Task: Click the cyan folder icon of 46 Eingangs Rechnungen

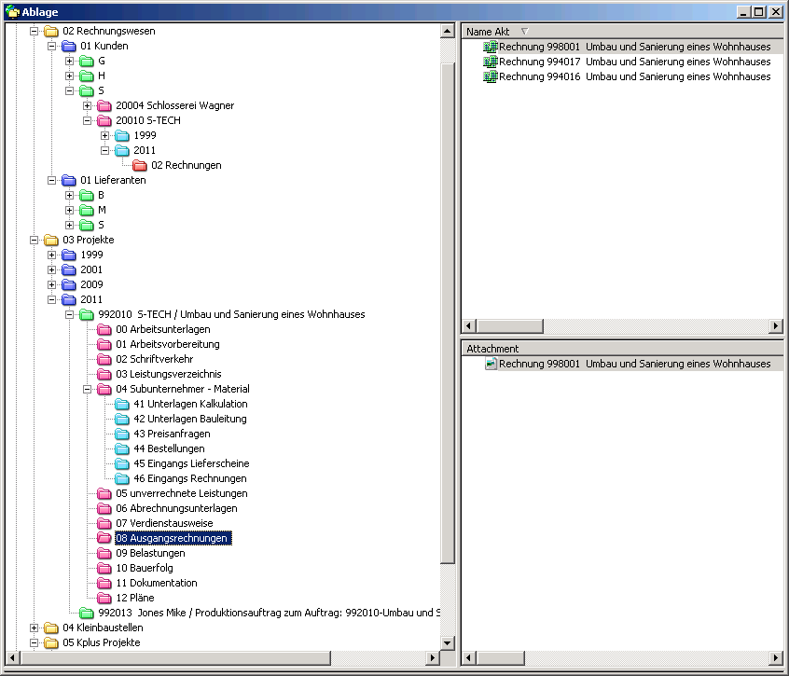Action: click(122, 479)
